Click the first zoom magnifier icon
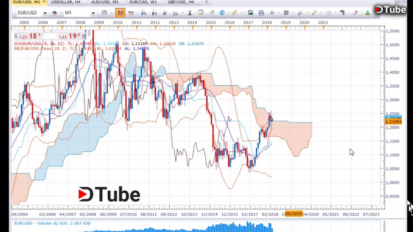 pyautogui.click(x=143, y=13)
